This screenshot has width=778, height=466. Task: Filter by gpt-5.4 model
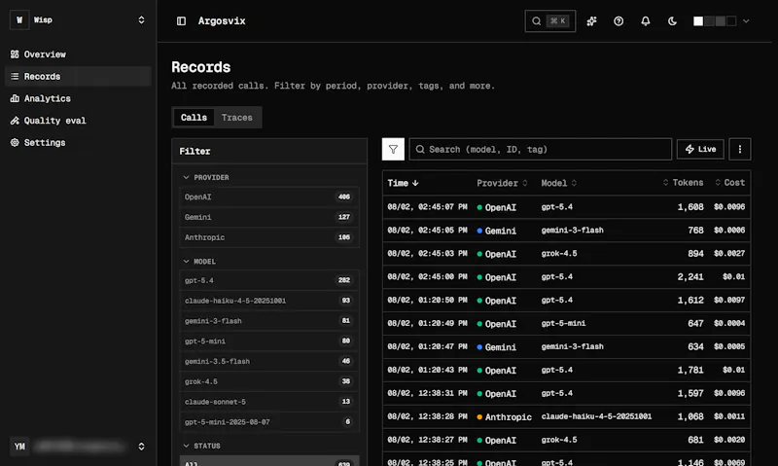(x=269, y=280)
